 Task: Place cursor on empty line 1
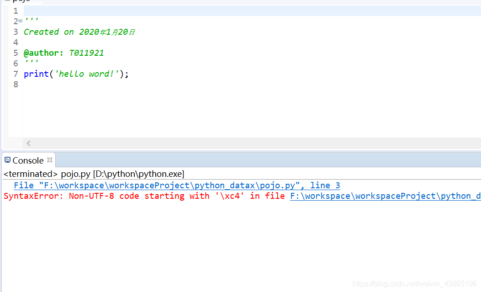click(x=252, y=11)
